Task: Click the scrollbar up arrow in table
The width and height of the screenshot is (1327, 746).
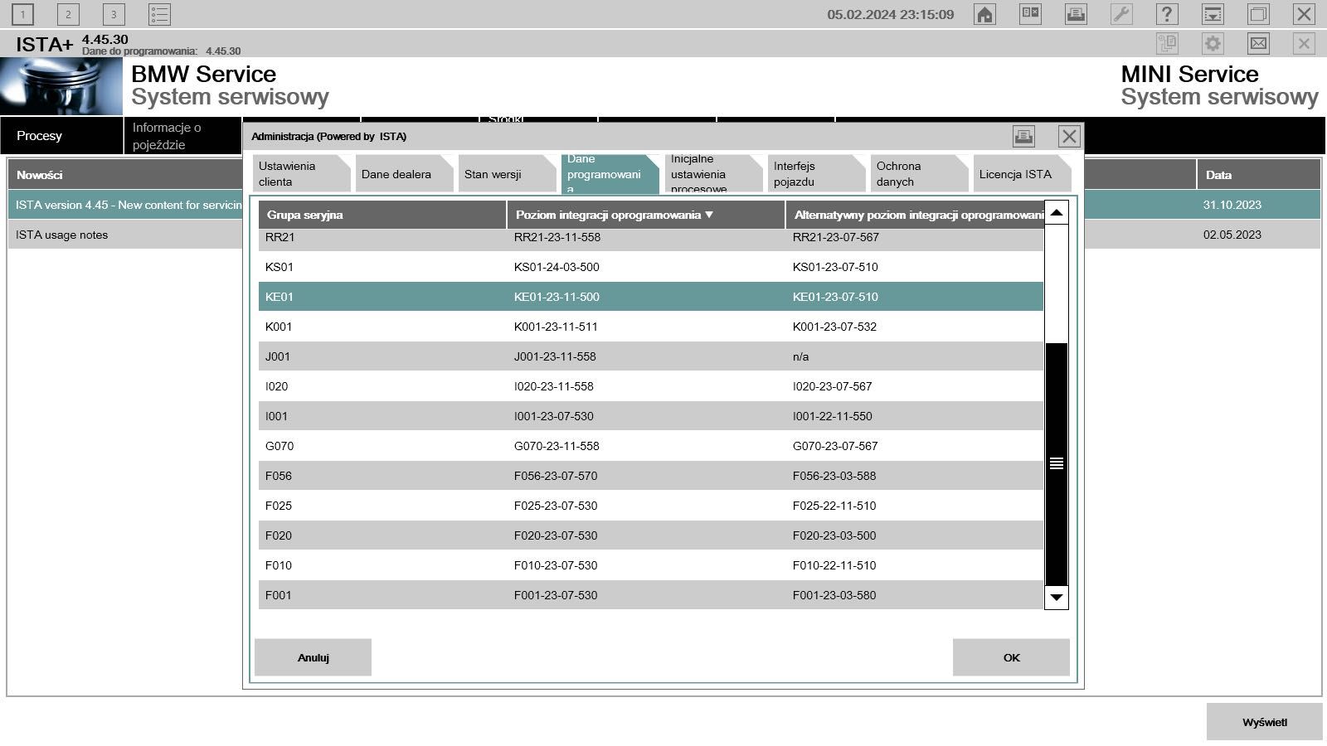Action: point(1056,213)
